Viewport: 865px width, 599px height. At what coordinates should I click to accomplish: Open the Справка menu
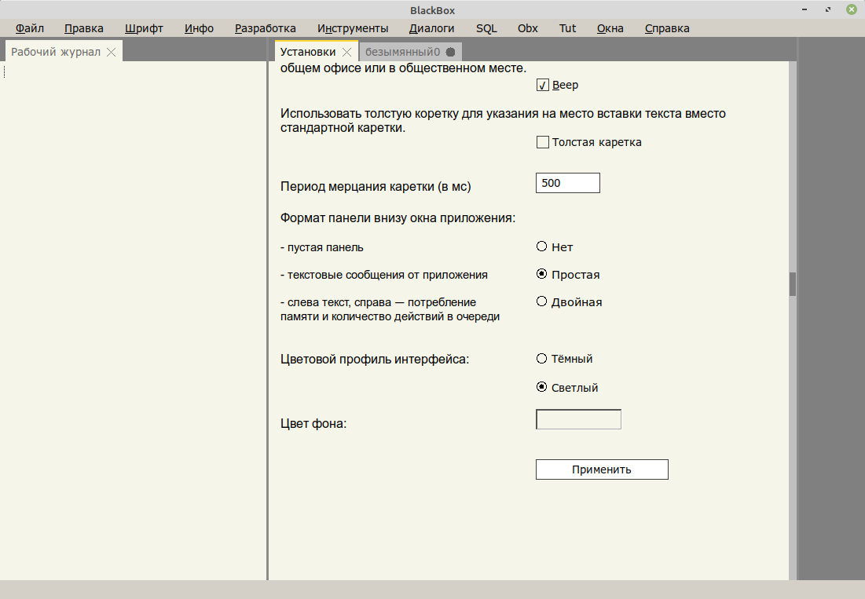pos(667,28)
